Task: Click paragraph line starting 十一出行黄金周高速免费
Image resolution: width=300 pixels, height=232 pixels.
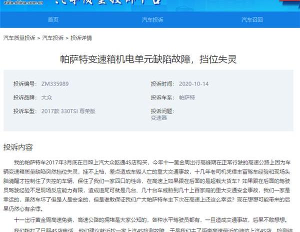Action: 151,220
